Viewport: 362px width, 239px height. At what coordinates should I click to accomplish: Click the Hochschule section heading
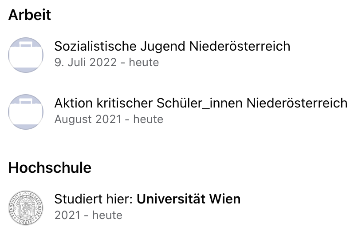tap(50, 167)
